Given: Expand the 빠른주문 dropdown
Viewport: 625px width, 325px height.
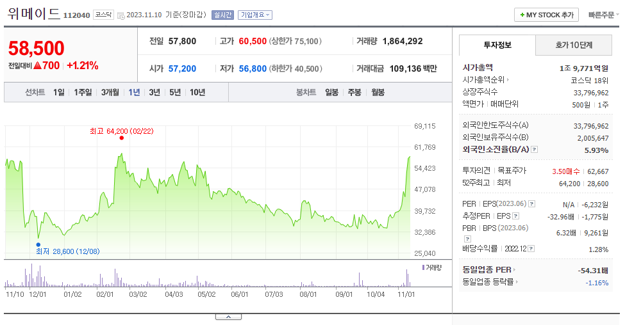Looking at the screenshot, I should [x=603, y=15].
